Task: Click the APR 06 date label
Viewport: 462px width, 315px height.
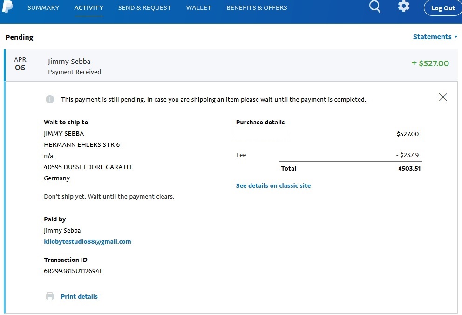Action: 20,64
